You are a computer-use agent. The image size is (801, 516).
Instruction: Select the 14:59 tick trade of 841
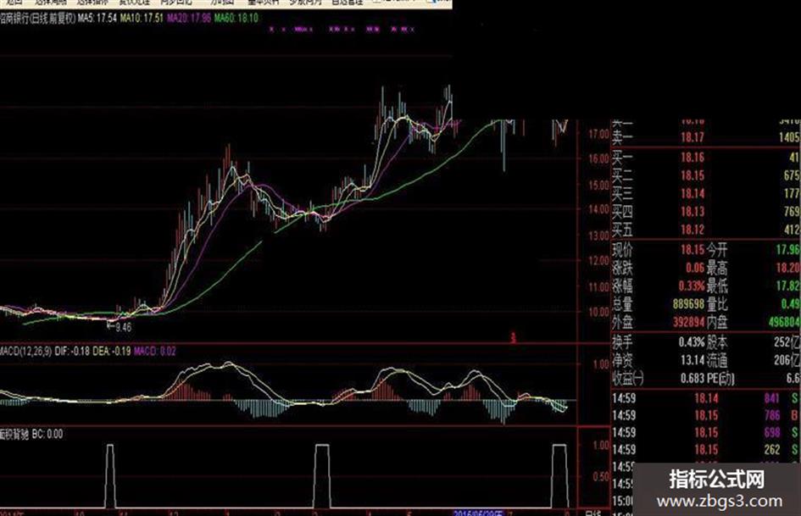tap(706, 398)
